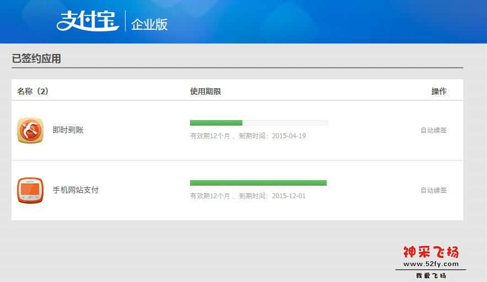Click the 支付宝 logo in the header
This screenshot has height=282, width=487.
[x=88, y=21]
